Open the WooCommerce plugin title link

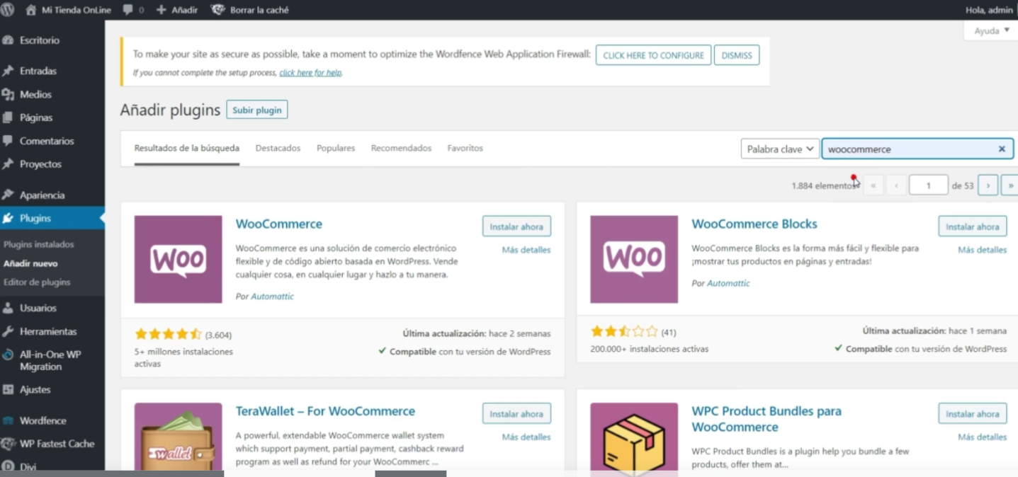(x=279, y=224)
